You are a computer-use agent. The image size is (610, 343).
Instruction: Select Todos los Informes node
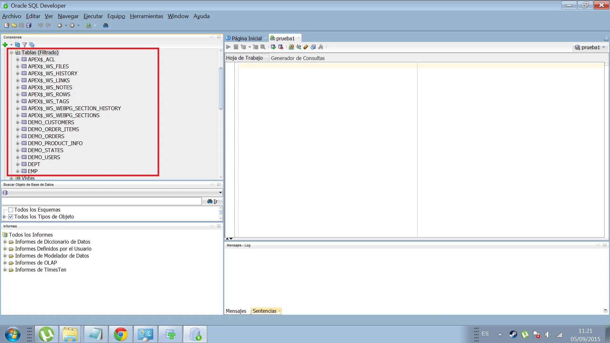click(31, 235)
